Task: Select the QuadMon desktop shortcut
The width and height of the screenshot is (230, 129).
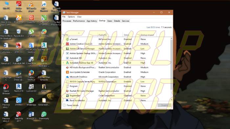Action: pos(31,19)
